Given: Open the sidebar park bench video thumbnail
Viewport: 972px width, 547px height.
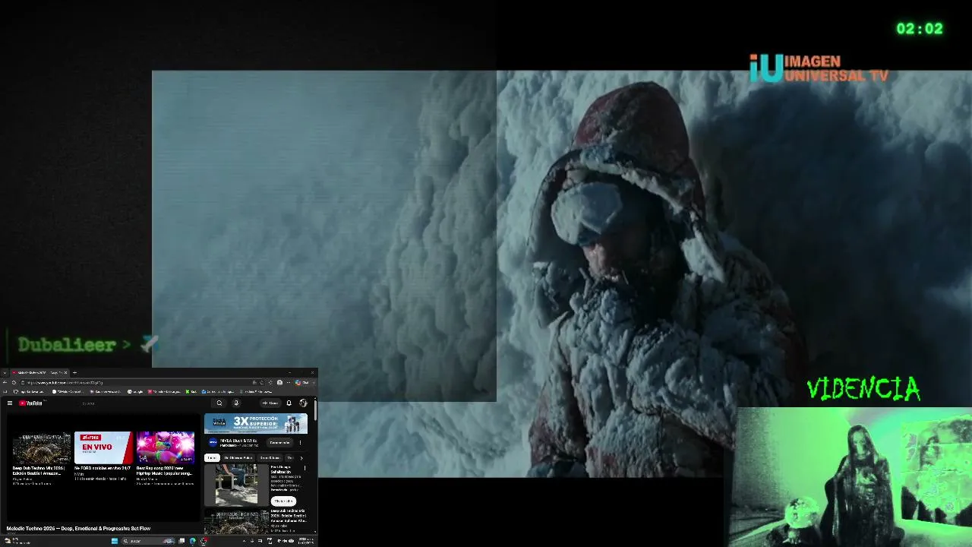Looking at the screenshot, I should pos(236,485).
